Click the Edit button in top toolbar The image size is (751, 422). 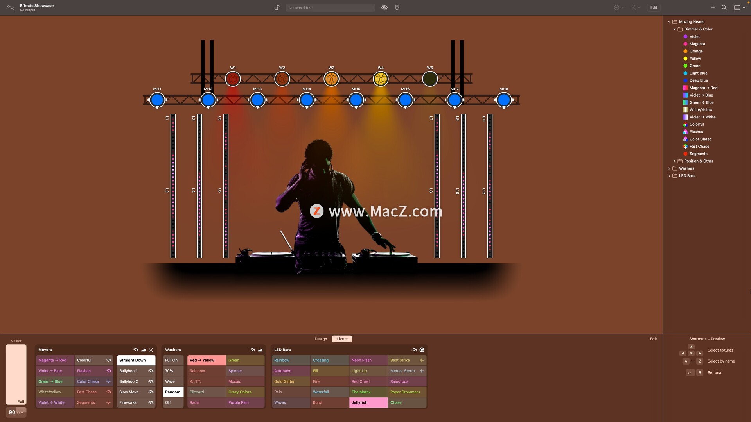[x=654, y=7]
